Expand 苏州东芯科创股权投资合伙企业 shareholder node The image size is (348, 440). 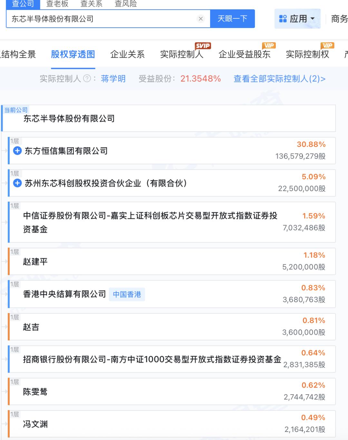(x=17, y=183)
